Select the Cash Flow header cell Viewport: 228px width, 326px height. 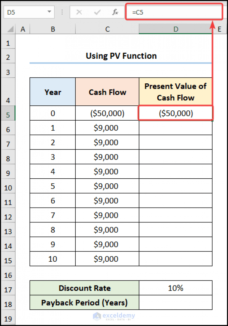pyautogui.click(x=107, y=92)
